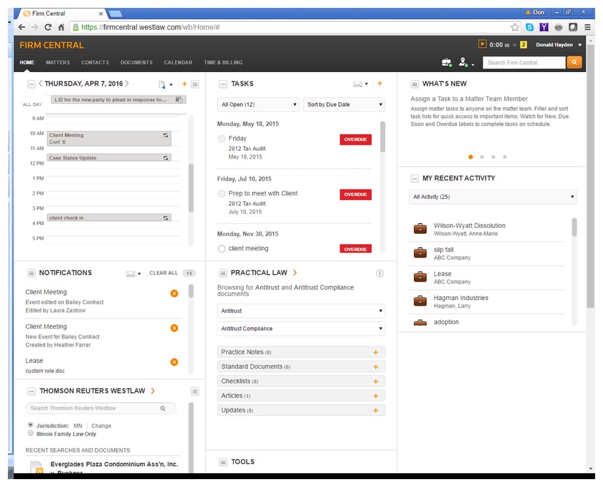The height and width of the screenshot is (487, 603).
Task: Open the Antitrust practice area dropdown
Action: [301, 311]
